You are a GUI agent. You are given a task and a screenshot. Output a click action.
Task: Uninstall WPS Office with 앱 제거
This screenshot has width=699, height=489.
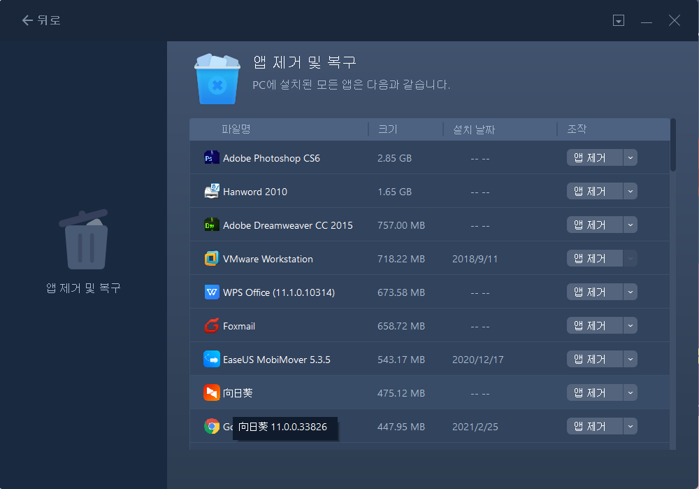pyautogui.click(x=594, y=292)
